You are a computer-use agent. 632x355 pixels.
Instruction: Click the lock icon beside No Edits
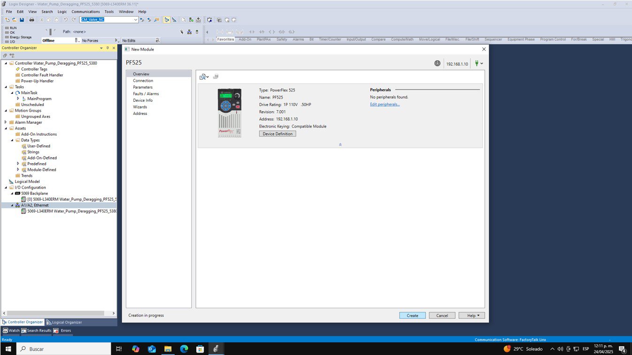(157, 40)
